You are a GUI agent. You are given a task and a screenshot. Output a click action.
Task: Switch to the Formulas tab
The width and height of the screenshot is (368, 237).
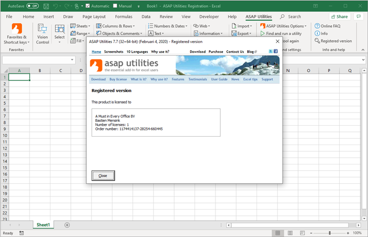coord(124,17)
